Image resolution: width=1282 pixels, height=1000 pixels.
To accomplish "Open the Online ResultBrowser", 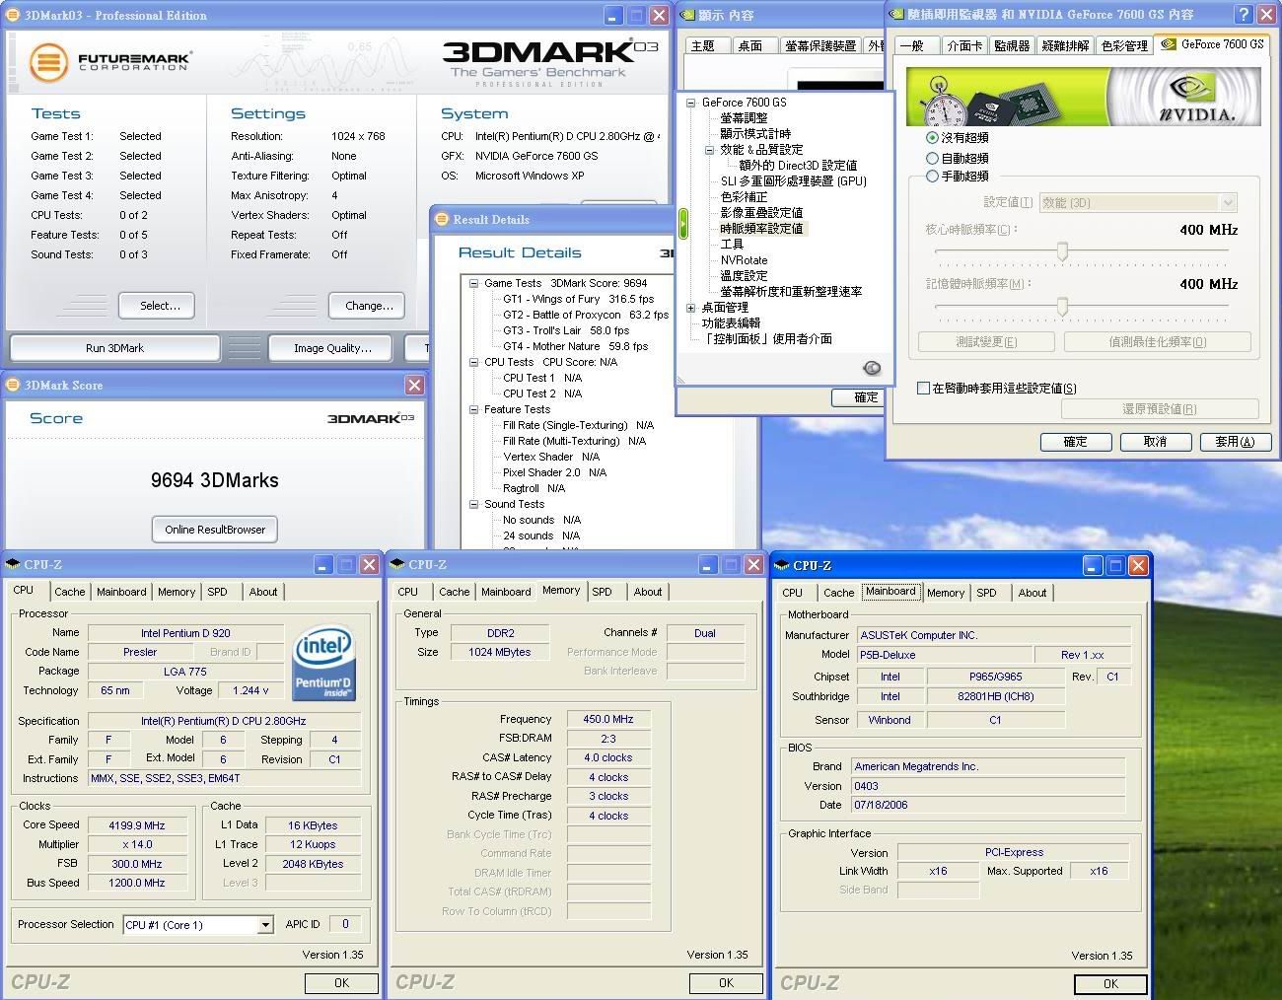I will coord(215,530).
